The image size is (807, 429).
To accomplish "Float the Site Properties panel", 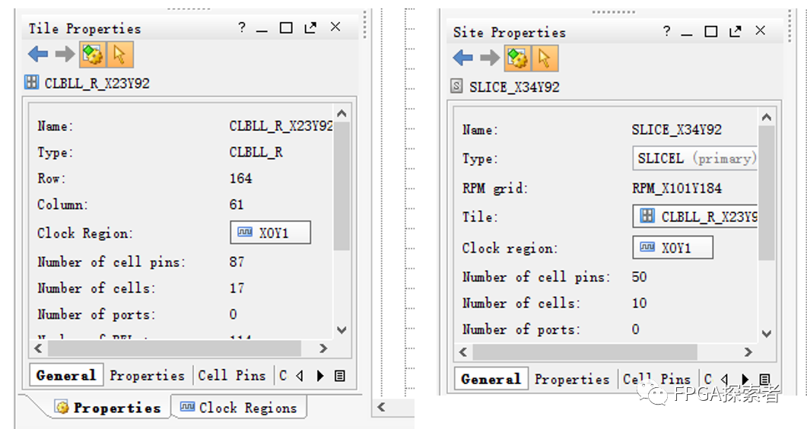I will (x=736, y=31).
